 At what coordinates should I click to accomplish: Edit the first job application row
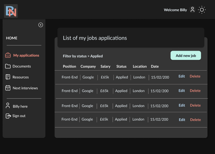tap(182, 76)
